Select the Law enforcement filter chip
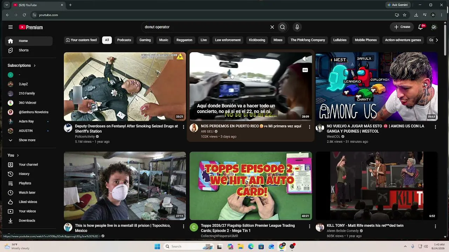Image resolution: width=449 pixels, height=252 pixels. 228,40
